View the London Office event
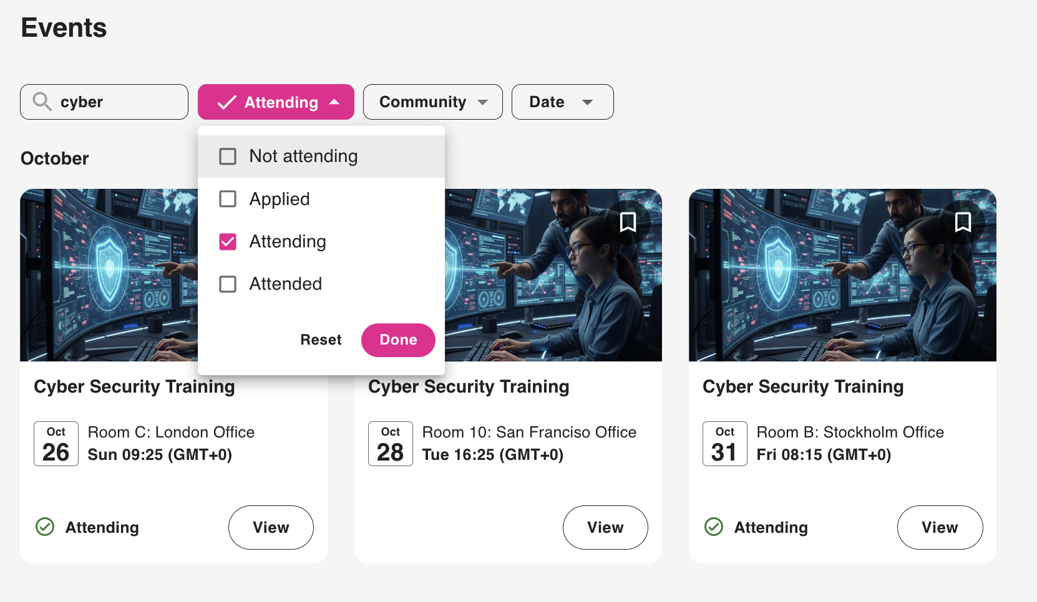 click(x=271, y=527)
